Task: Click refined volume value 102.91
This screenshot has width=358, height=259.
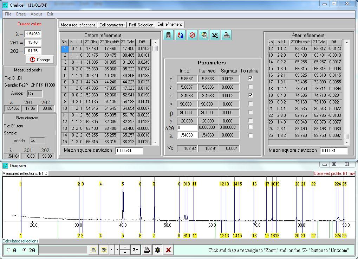Action: tap(208, 149)
